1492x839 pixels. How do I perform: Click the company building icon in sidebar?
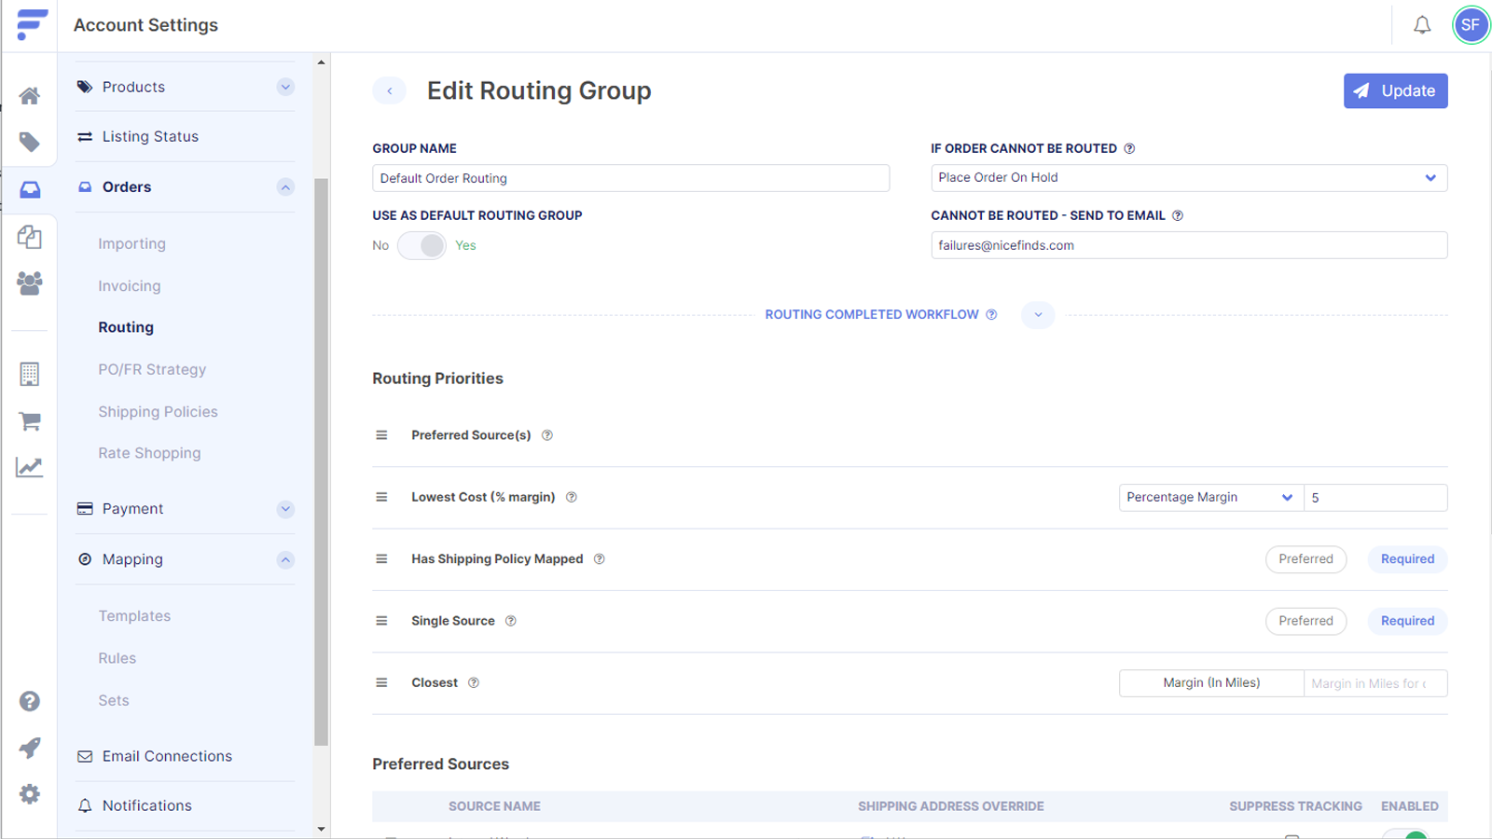29,374
